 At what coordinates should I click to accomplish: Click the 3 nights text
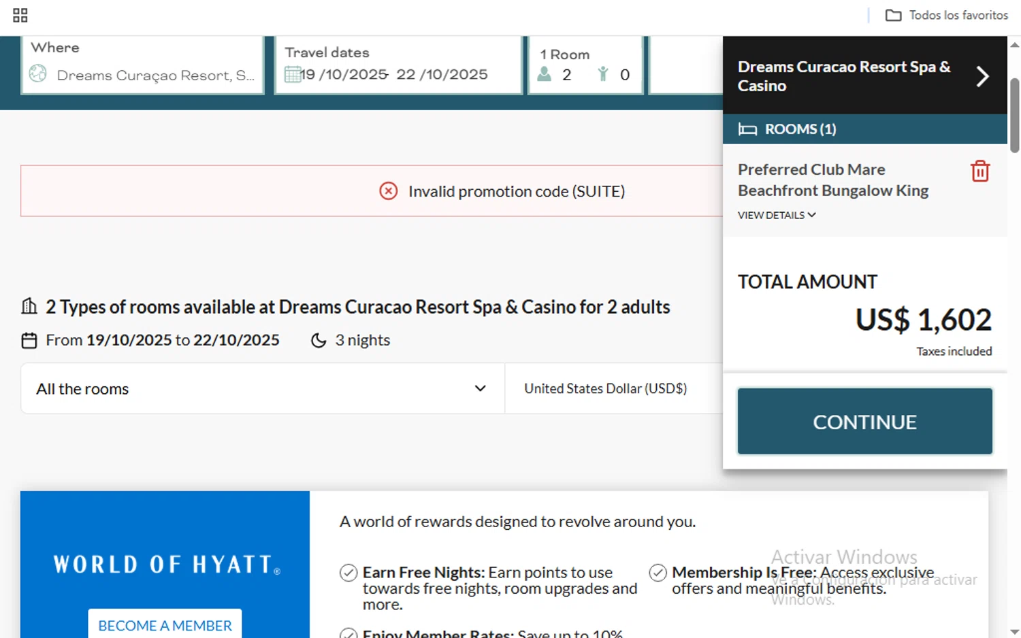click(x=362, y=340)
